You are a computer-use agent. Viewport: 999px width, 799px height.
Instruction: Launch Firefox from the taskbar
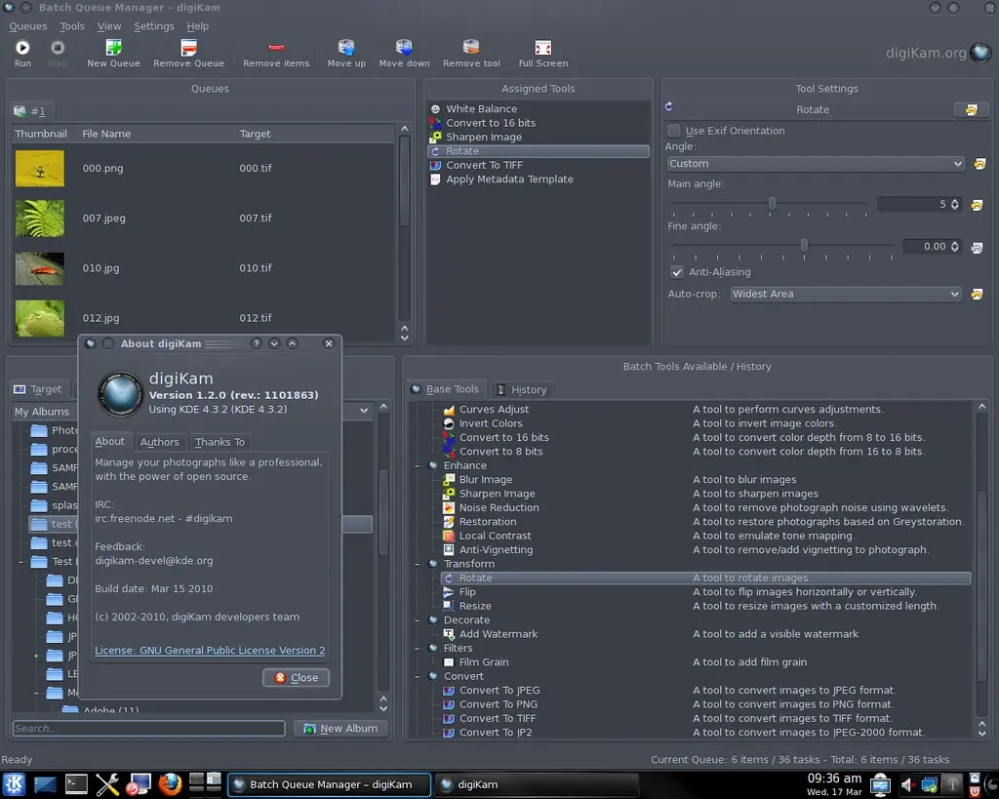point(170,783)
